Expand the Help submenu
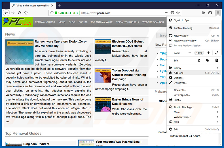This screenshot has width=224, height=148. pyautogui.click(x=194, y=122)
